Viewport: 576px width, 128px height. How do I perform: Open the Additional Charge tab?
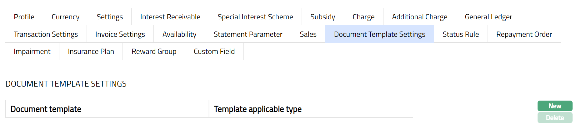coord(419,17)
